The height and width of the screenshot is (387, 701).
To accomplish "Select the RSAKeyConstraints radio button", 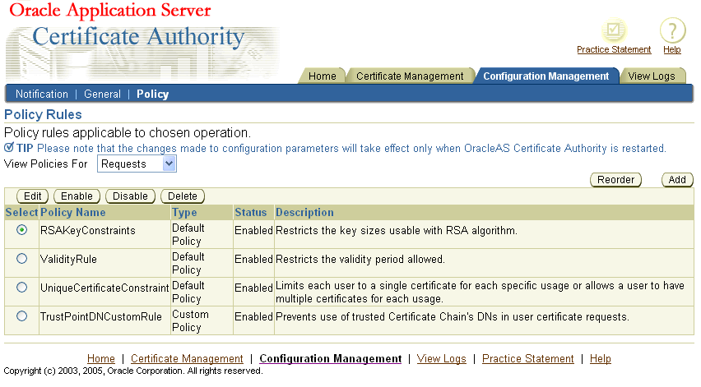I will point(21,230).
